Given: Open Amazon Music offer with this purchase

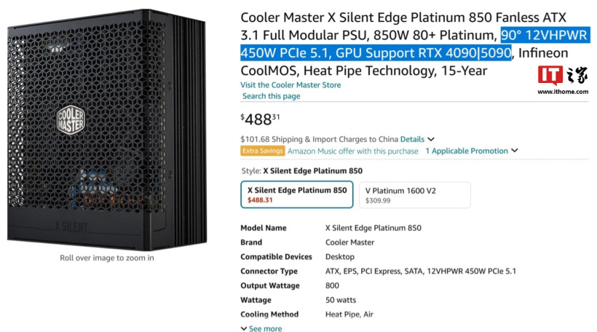Looking at the screenshot, I should (352, 151).
